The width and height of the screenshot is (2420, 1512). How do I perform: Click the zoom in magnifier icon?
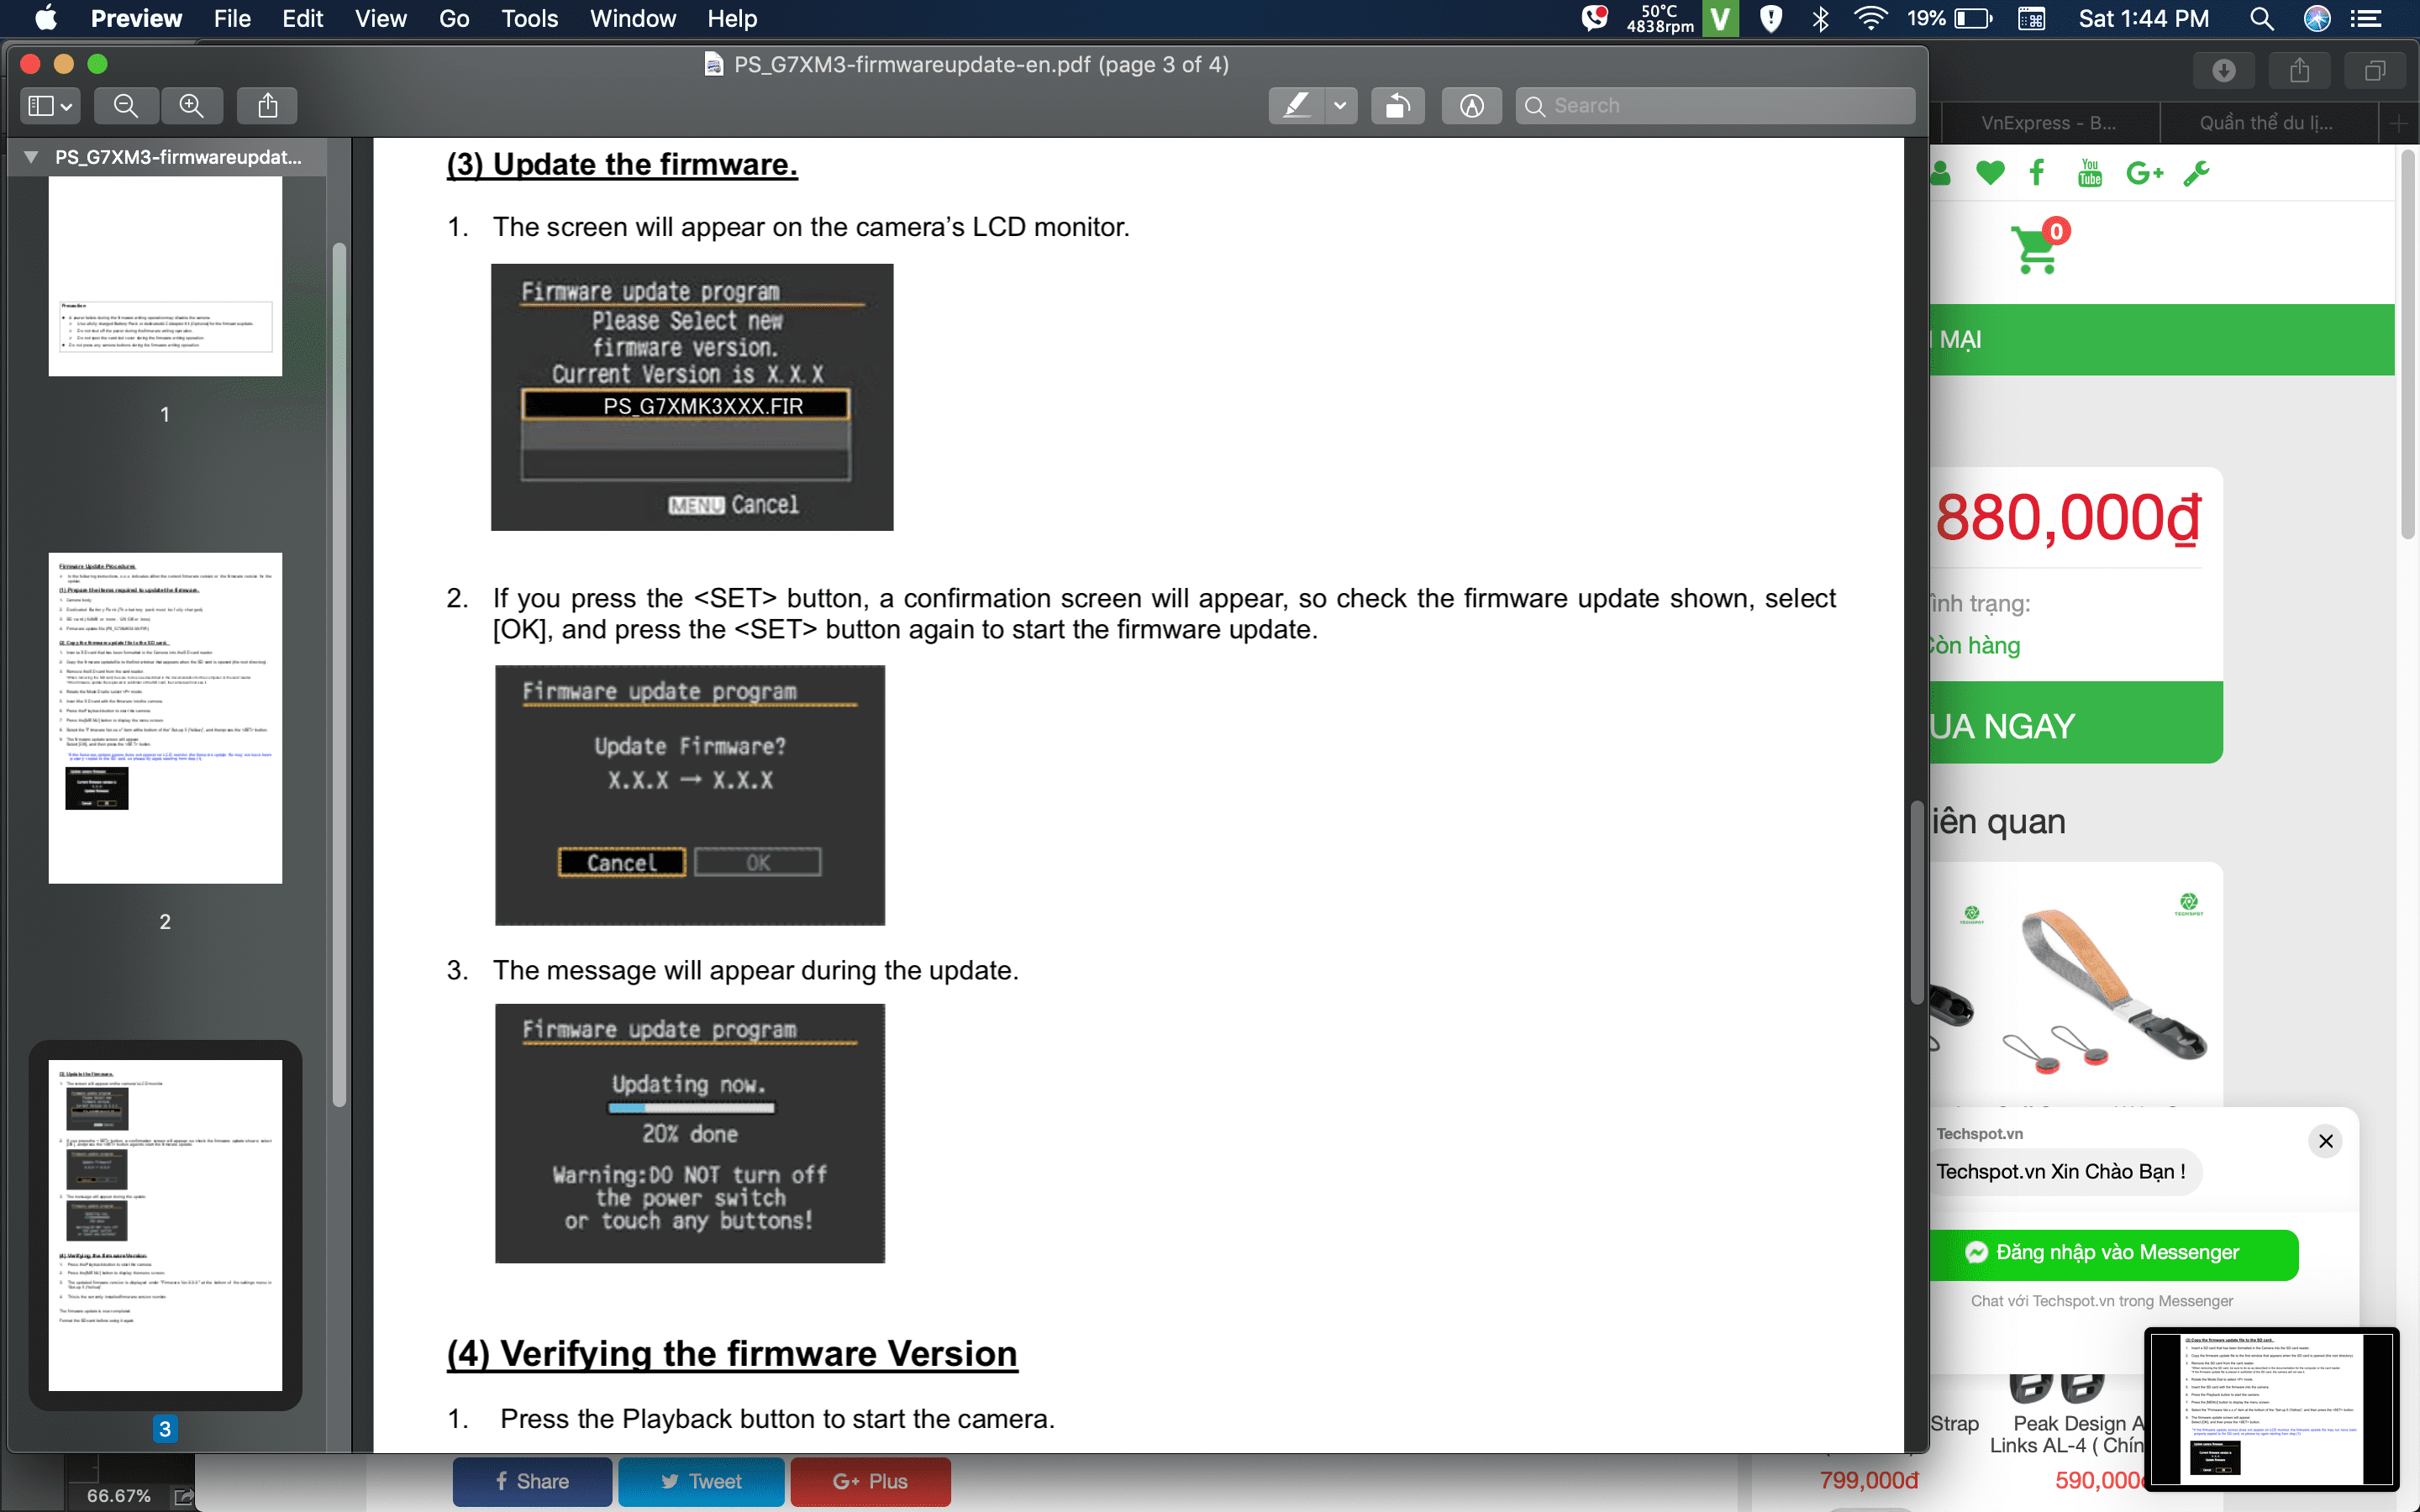coord(190,104)
